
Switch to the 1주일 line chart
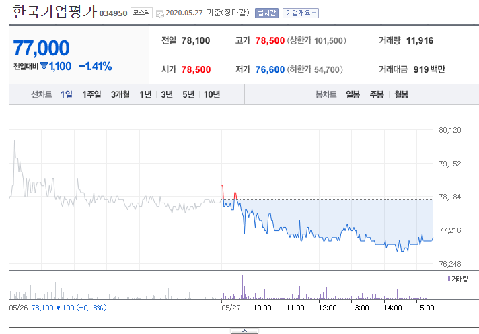pyautogui.click(x=91, y=94)
